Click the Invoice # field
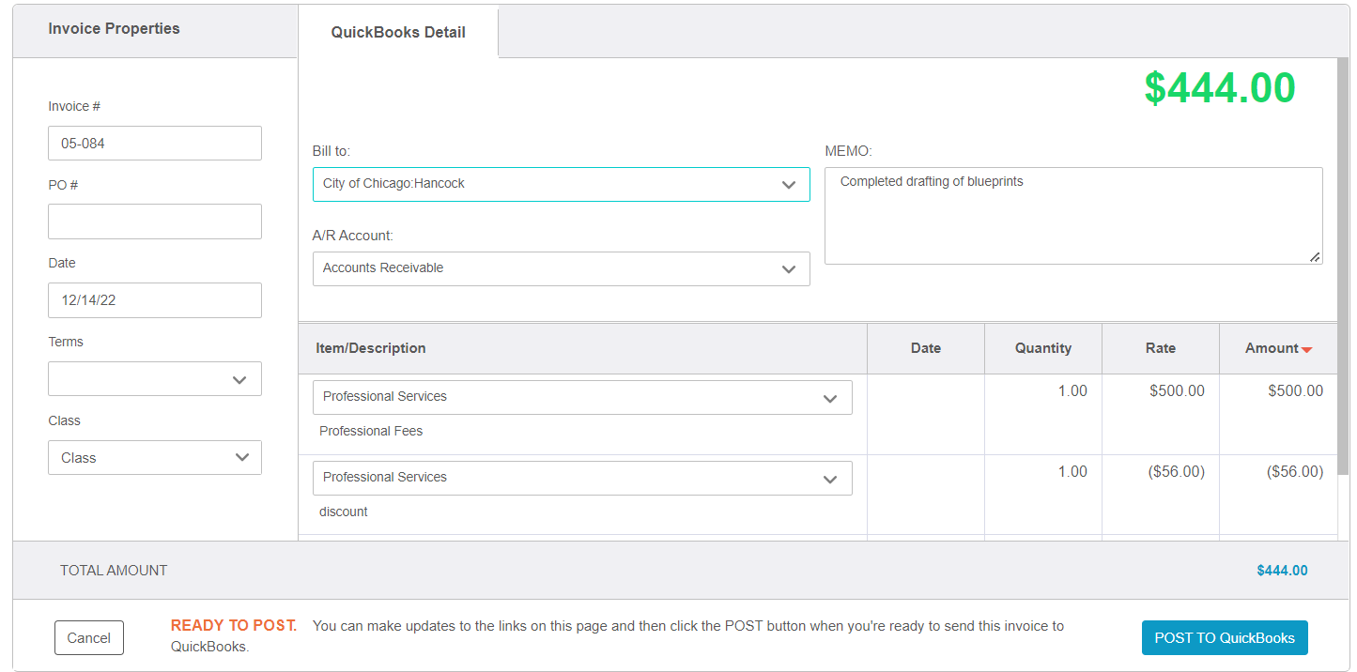The height and width of the screenshot is (672, 1357). coord(155,144)
